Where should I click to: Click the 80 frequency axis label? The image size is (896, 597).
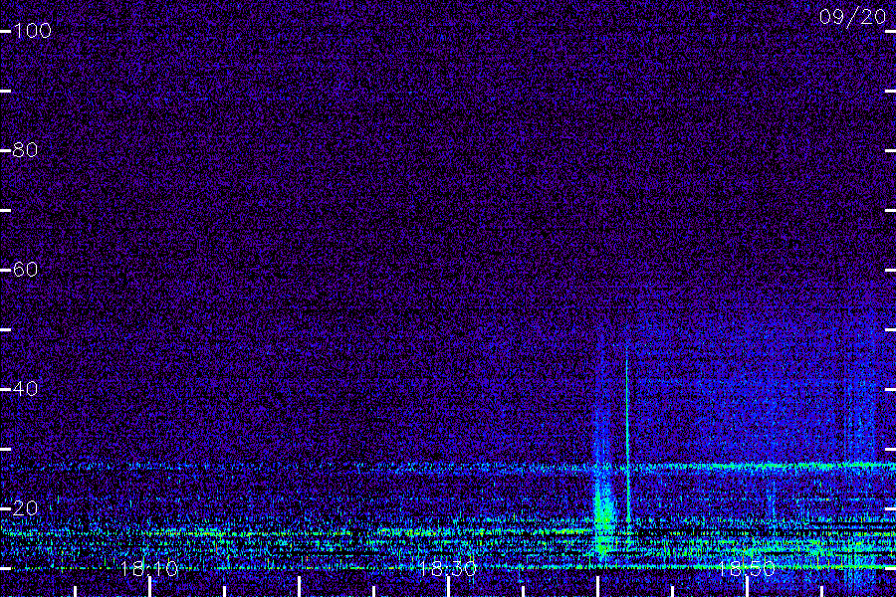pos(25,149)
